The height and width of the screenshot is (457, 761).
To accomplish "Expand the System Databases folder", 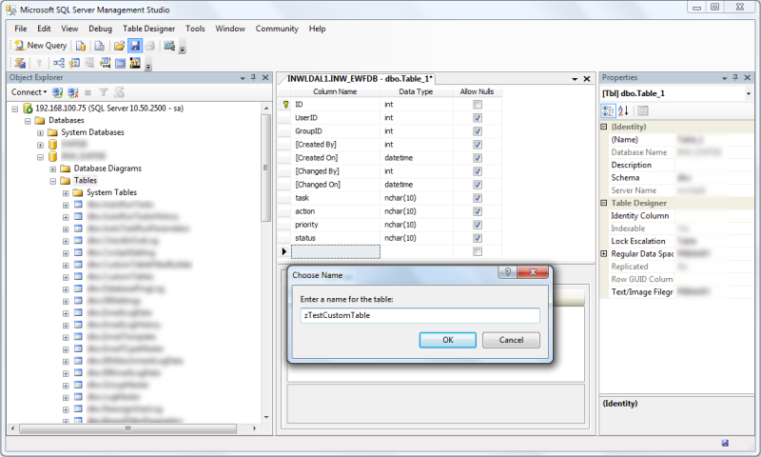I will (x=40, y=133).
